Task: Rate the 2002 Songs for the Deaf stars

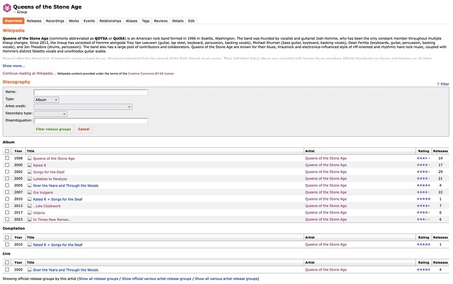Action: click(x=423, y=172)
